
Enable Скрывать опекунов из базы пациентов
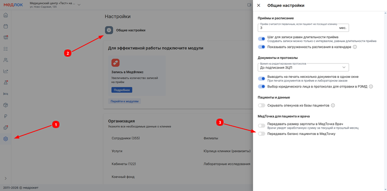coord(261,105)
